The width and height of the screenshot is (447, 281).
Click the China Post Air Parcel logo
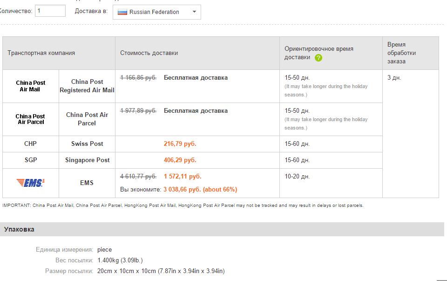coord(30,119)
